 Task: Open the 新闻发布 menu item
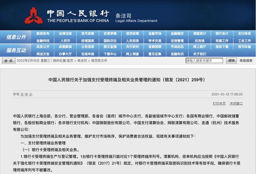[43, 34]
